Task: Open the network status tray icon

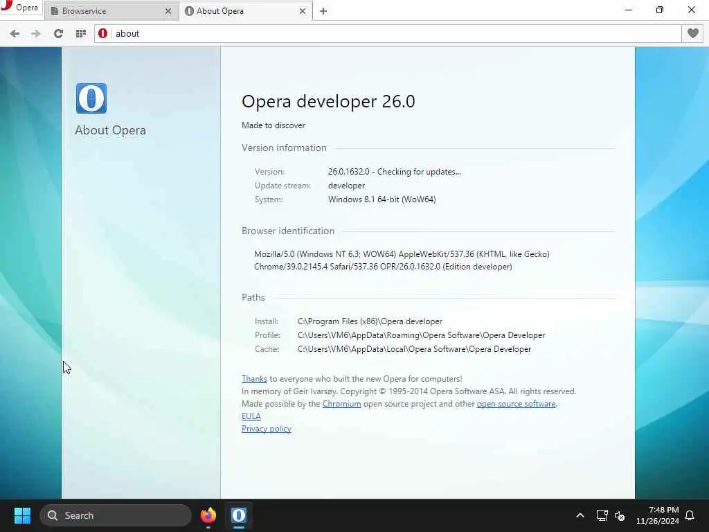Action: point(602,515)
